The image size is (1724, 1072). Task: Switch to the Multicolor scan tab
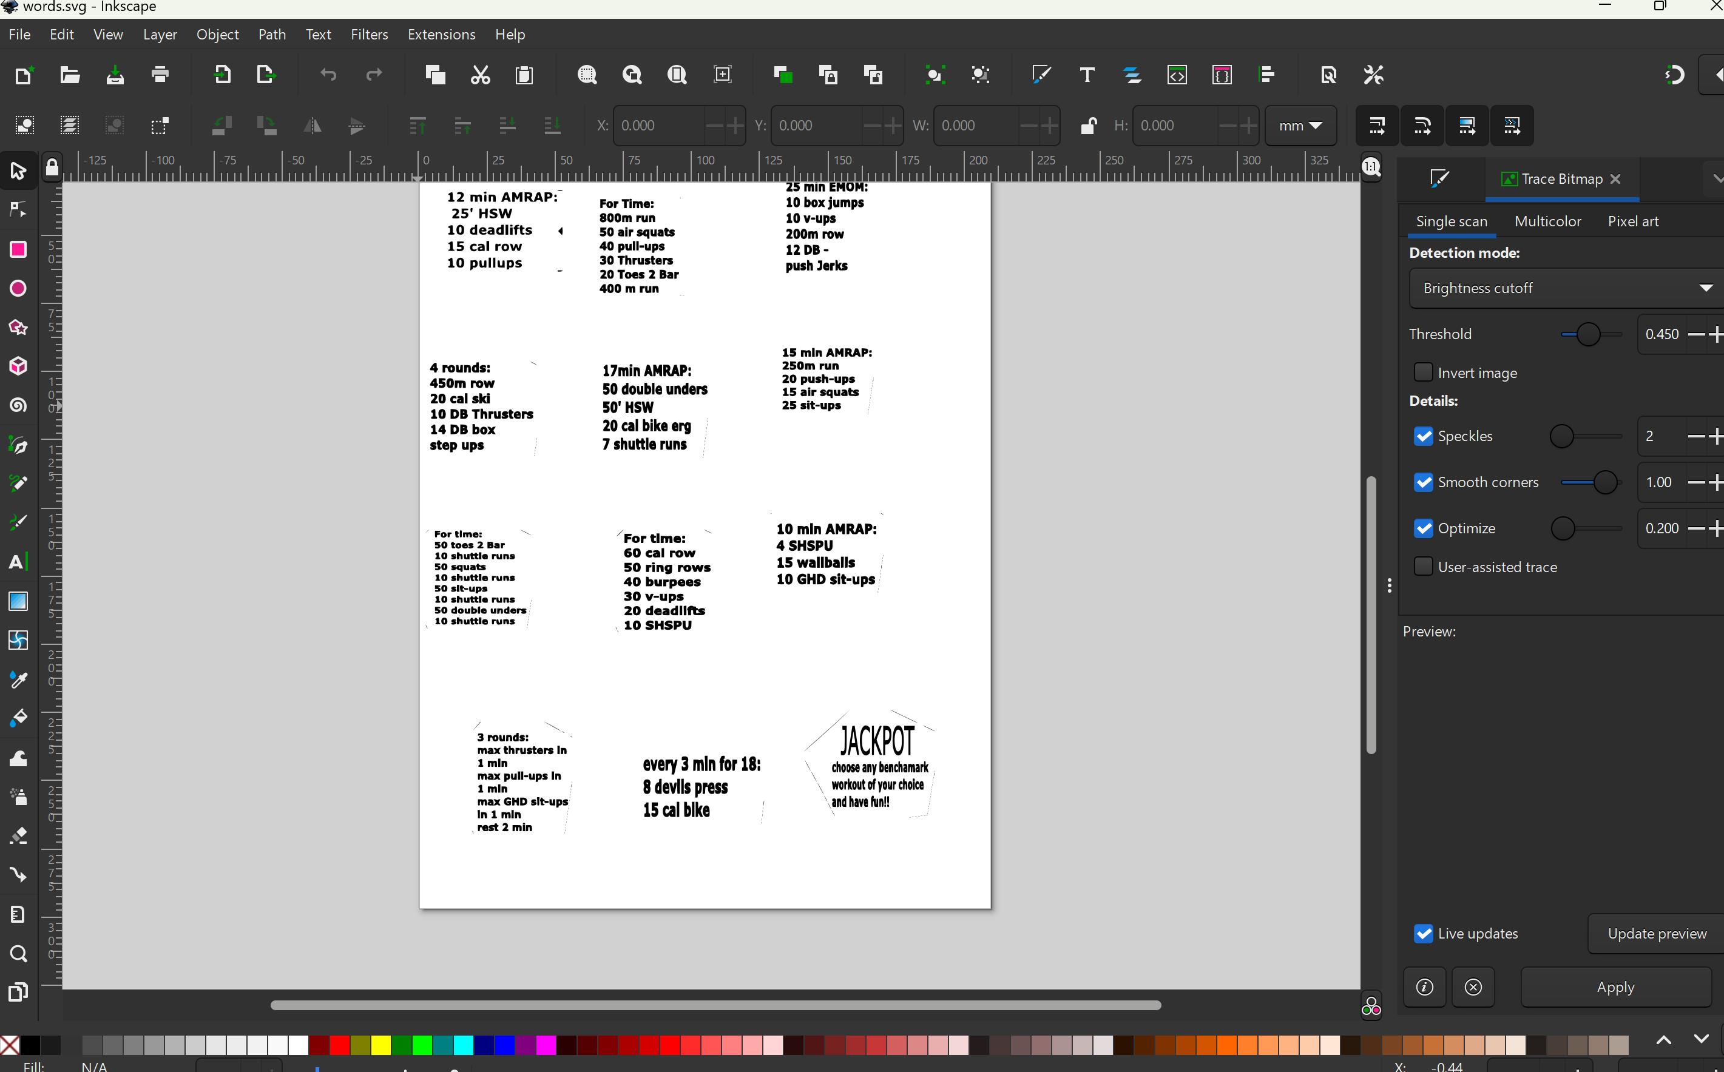(x=1549, y=221)
